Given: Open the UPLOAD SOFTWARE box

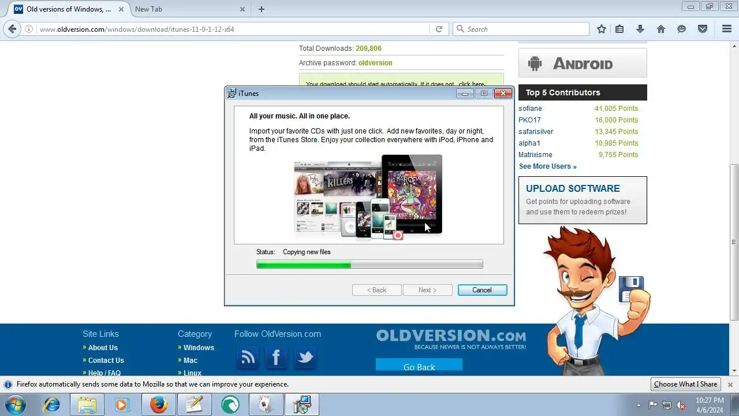Looking at the screenshot, I should [583, 200].
